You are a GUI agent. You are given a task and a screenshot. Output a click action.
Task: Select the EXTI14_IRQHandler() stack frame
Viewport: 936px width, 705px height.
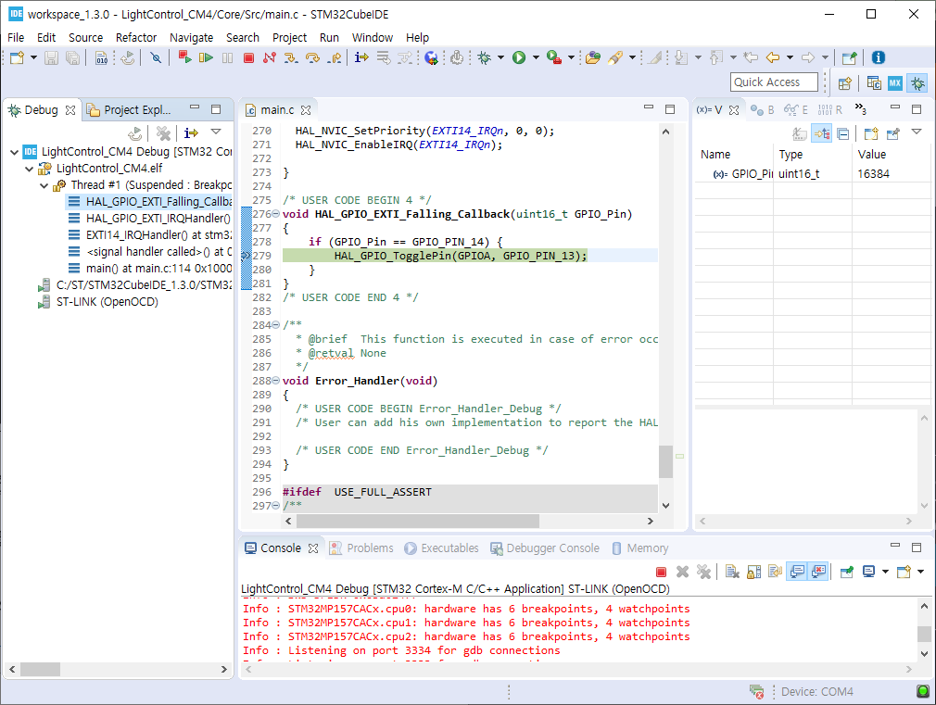coord(149,235)
